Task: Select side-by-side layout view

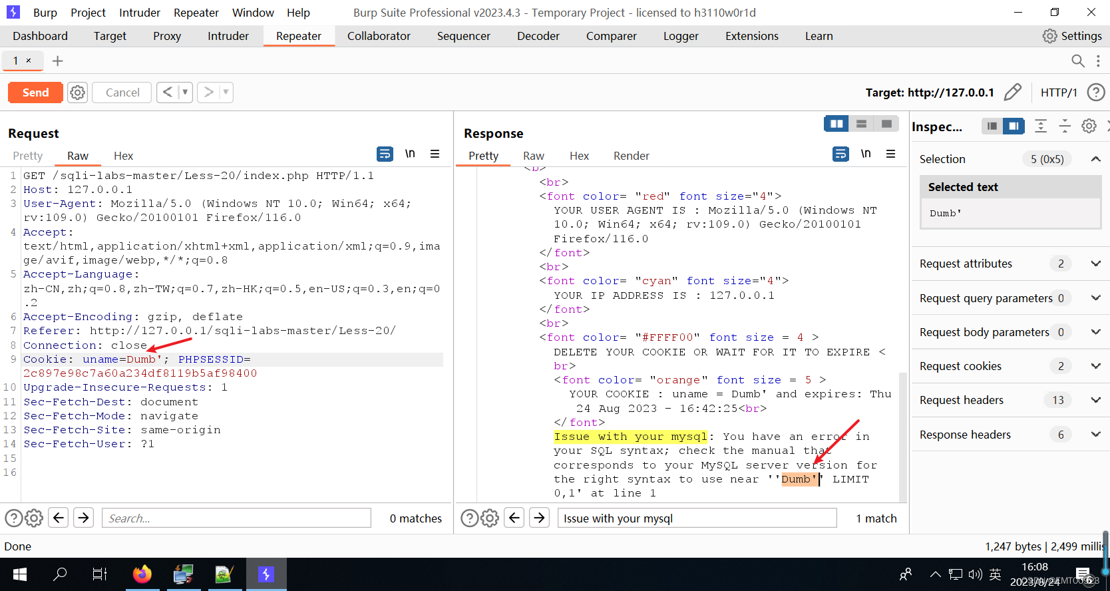Action: tap(836, 124)
